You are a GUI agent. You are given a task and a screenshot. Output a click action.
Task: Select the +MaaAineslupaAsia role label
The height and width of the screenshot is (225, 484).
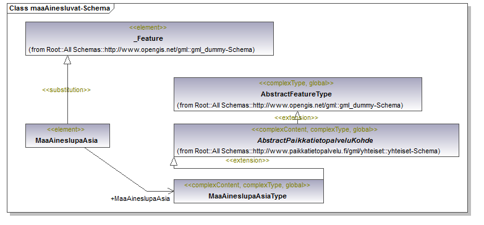point(140,199)
